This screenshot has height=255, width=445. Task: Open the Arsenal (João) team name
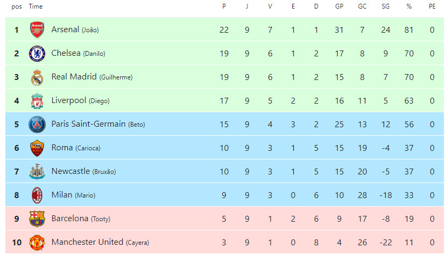75,30
